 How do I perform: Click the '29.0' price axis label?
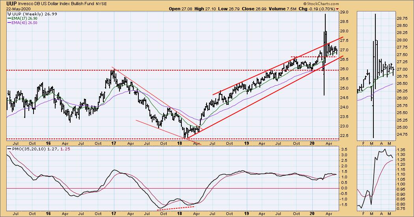click(345, 12)
